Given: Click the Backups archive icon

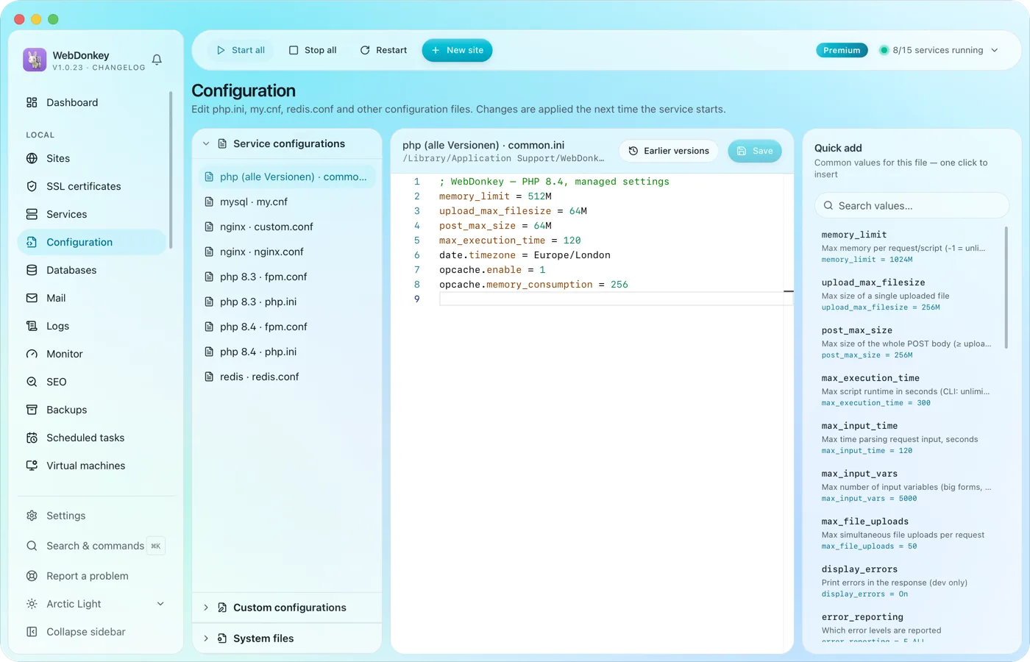Looking at the screenshot, I should 32,410.
